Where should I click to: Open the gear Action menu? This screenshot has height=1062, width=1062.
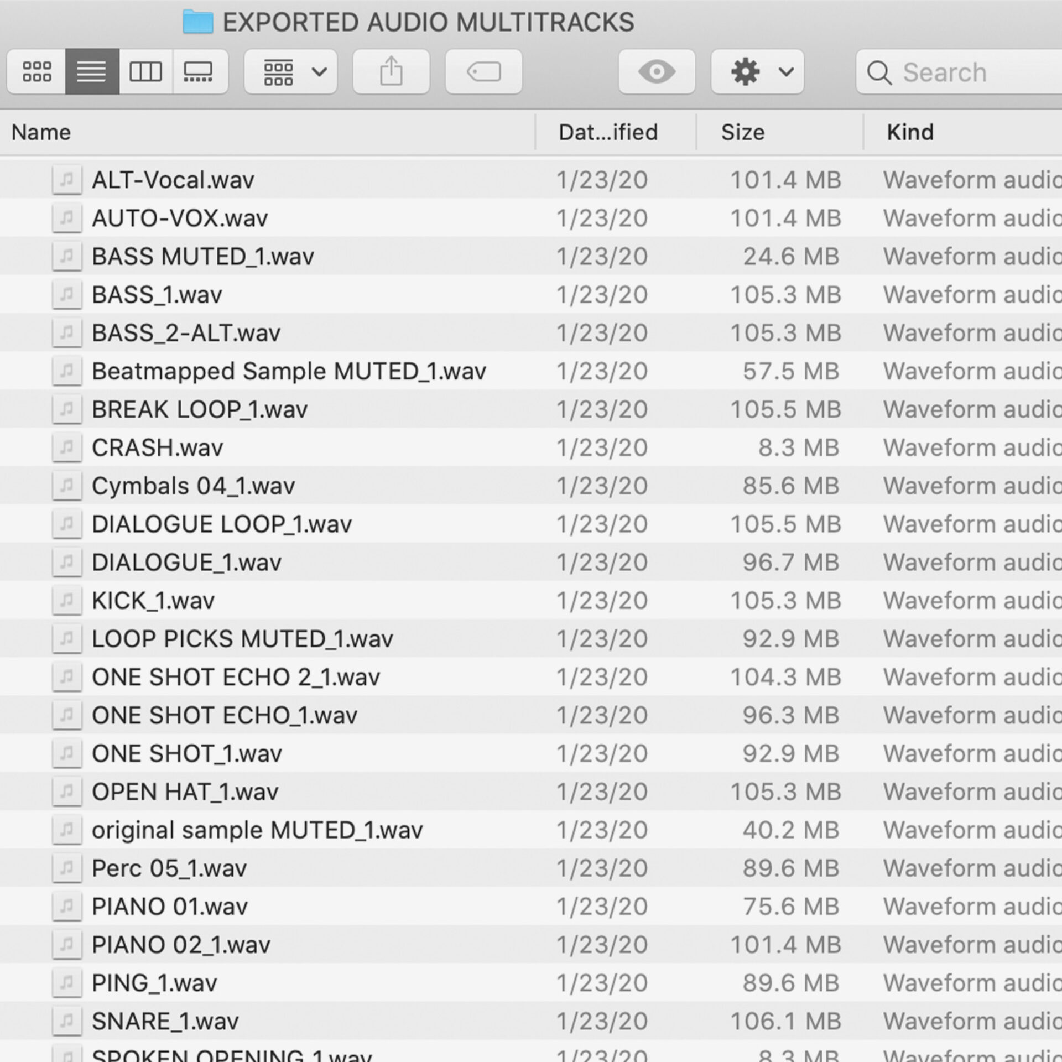pyautogui.click(x=757, y=71)
